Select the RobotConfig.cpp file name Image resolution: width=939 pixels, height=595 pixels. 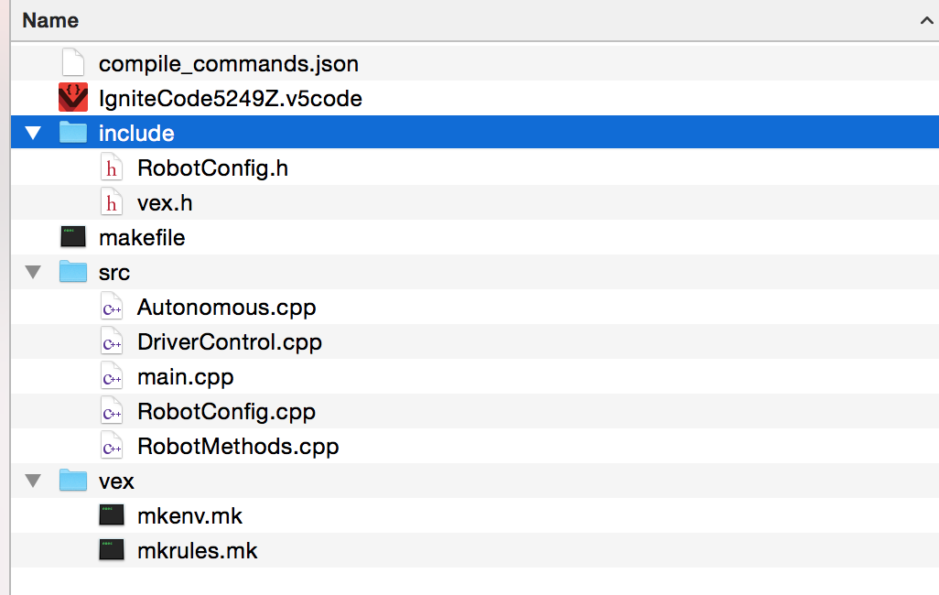click(x=226, y=412)
